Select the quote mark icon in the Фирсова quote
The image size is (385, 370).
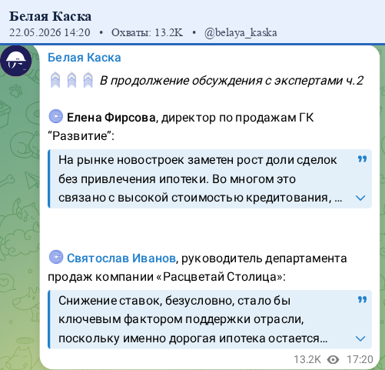click(362, 159)
